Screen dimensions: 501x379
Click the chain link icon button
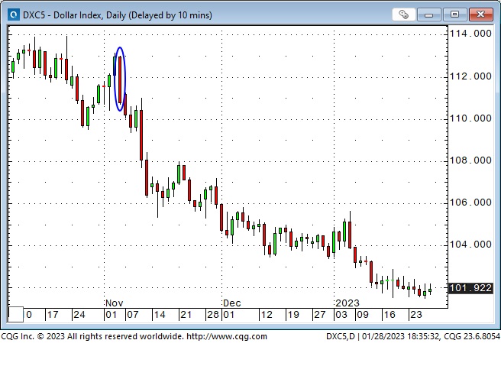[403, 15]
